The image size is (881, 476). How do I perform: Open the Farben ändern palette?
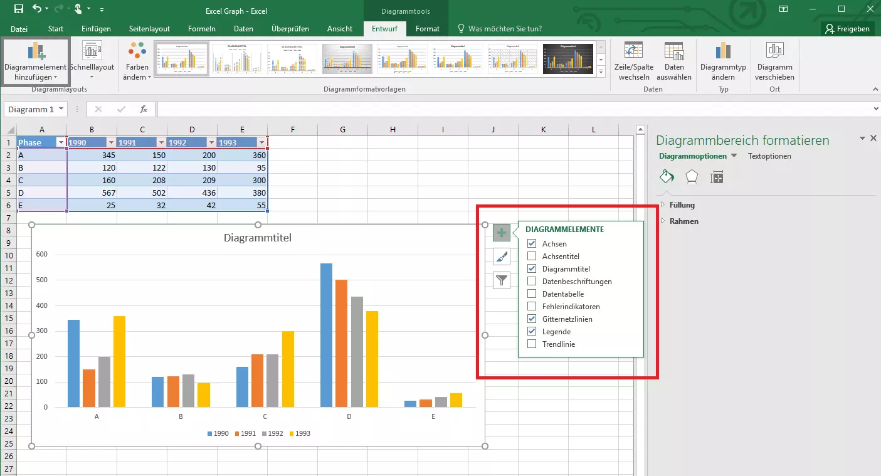pos(137,61)
